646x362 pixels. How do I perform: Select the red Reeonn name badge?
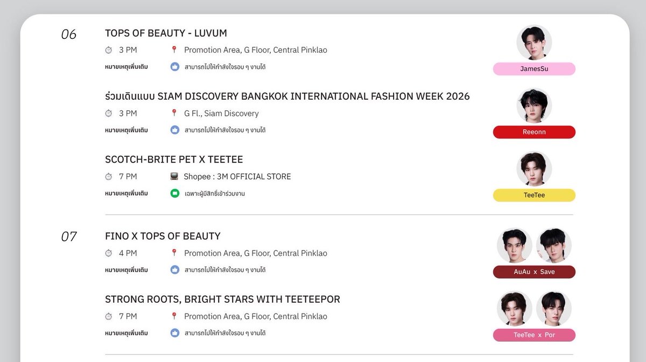[x=534, y=132]
